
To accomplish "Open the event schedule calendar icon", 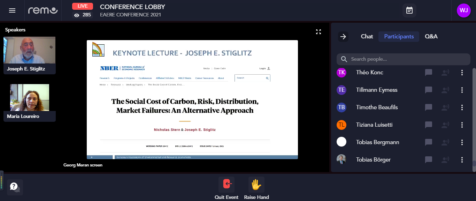I will [409, 10].
